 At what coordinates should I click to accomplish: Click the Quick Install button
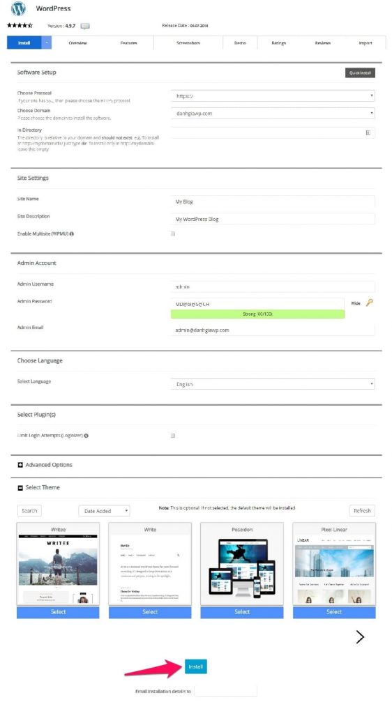click(360, 72)
